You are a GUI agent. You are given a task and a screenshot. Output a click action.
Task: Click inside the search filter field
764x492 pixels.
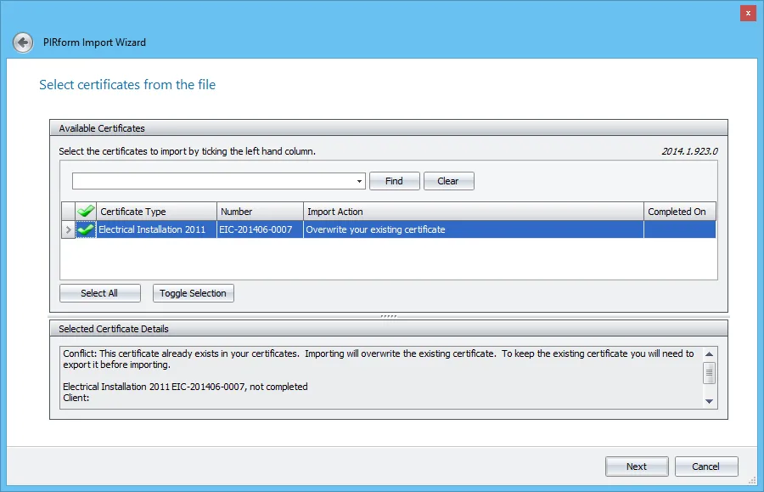click(x=212, y=180)
